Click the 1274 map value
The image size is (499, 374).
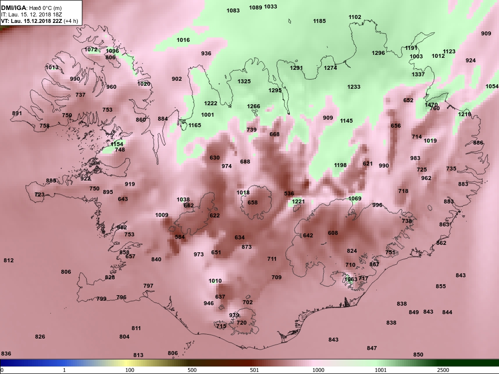[x=330, y=68]
